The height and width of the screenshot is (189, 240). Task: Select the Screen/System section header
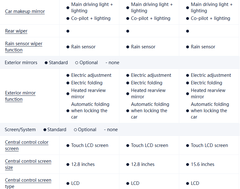(20, 130)
